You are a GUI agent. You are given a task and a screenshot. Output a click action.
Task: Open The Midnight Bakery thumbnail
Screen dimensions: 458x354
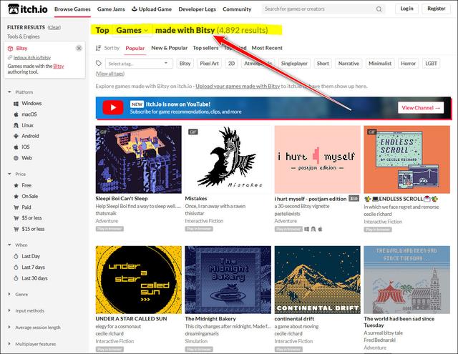228,280
